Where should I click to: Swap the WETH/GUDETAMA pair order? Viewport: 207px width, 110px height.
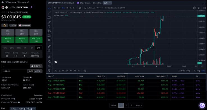(31, 7)
